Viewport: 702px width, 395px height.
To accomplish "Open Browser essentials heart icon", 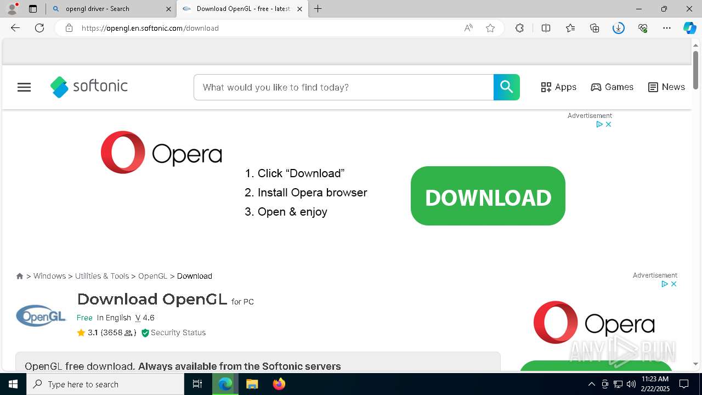I will pos(643,28).
